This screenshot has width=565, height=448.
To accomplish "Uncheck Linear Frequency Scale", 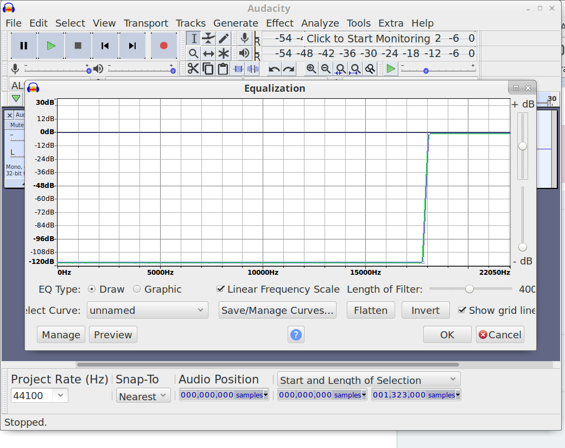I will (221, 289).
